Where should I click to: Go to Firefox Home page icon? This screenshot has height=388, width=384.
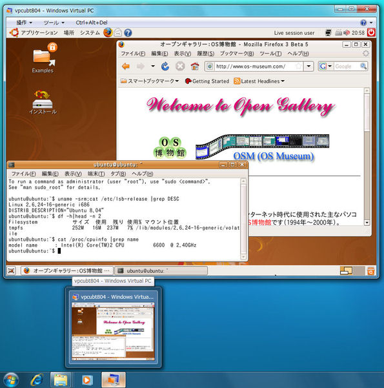coord(195,66)
